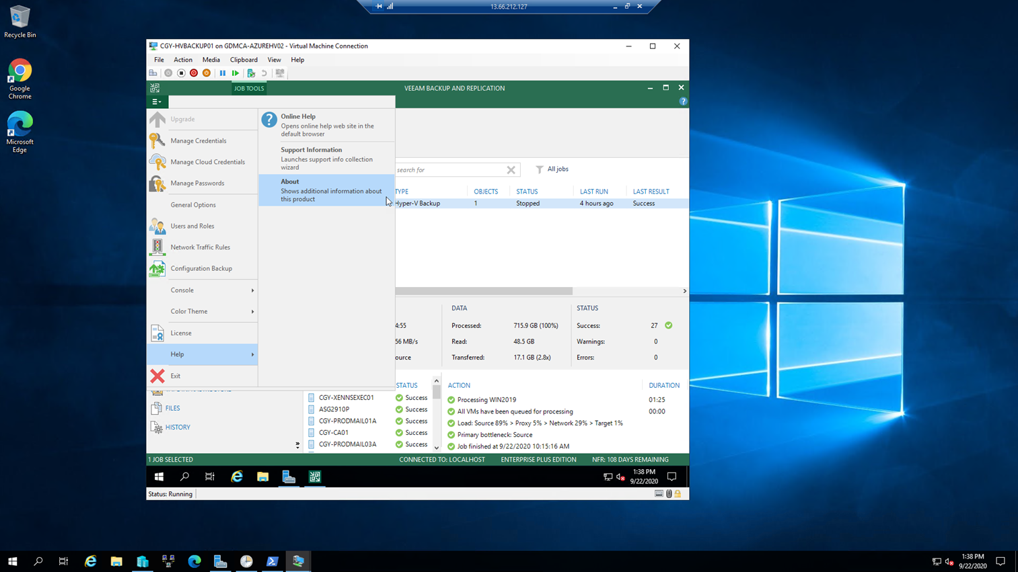Click up arrow of VM list scrollbar
Screen dimensions: 1018x572
436,381
